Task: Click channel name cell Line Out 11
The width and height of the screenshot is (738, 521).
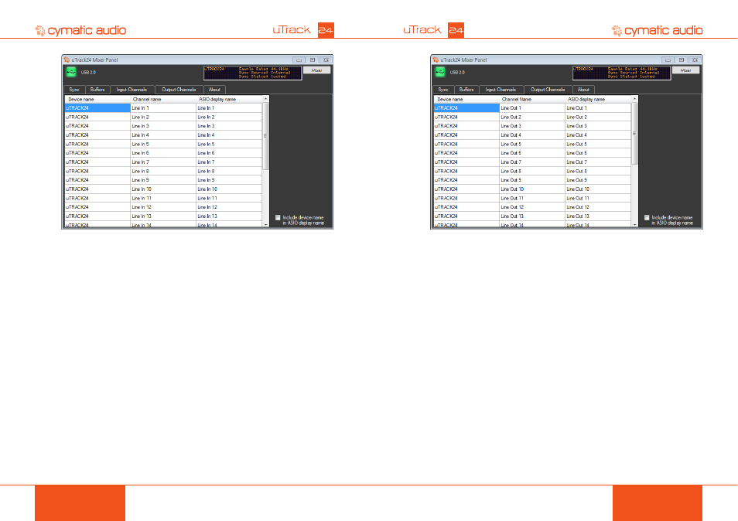Action: tap(532, 198)
